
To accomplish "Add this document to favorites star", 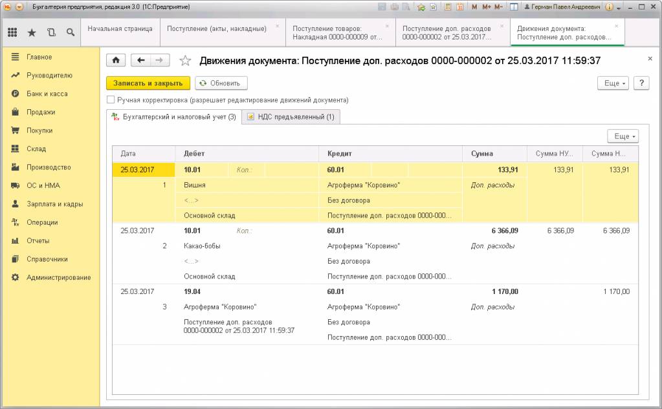I will [x=185, y=61].
